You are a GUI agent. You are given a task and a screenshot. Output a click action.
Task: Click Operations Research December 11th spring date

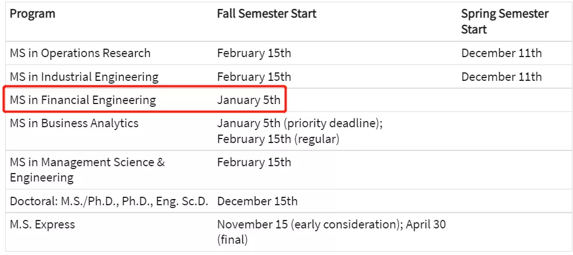(x=501, y=54)
